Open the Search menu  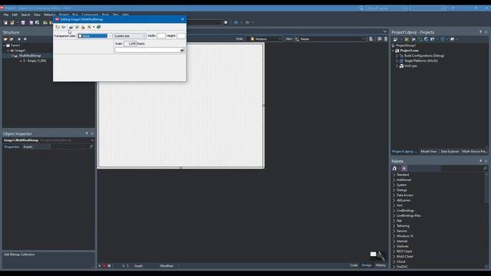[x=25, y=15]
